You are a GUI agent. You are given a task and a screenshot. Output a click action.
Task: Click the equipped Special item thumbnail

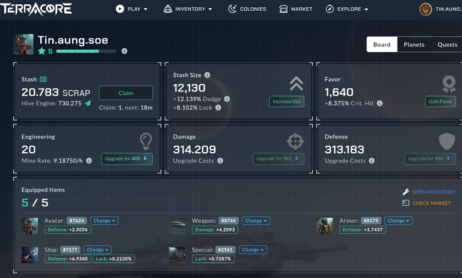coord(177,255)
